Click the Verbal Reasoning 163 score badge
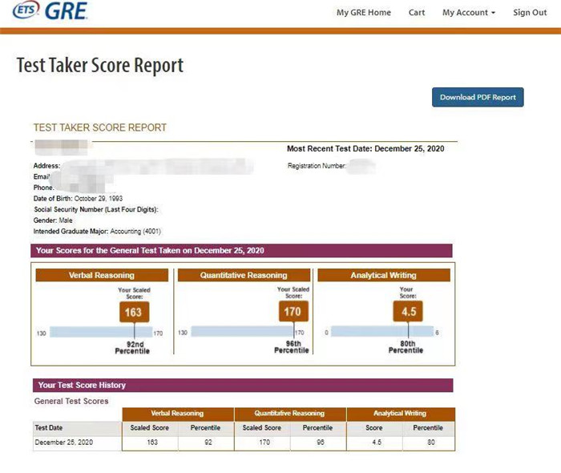 pyautogui.click(x=135, y=311)
